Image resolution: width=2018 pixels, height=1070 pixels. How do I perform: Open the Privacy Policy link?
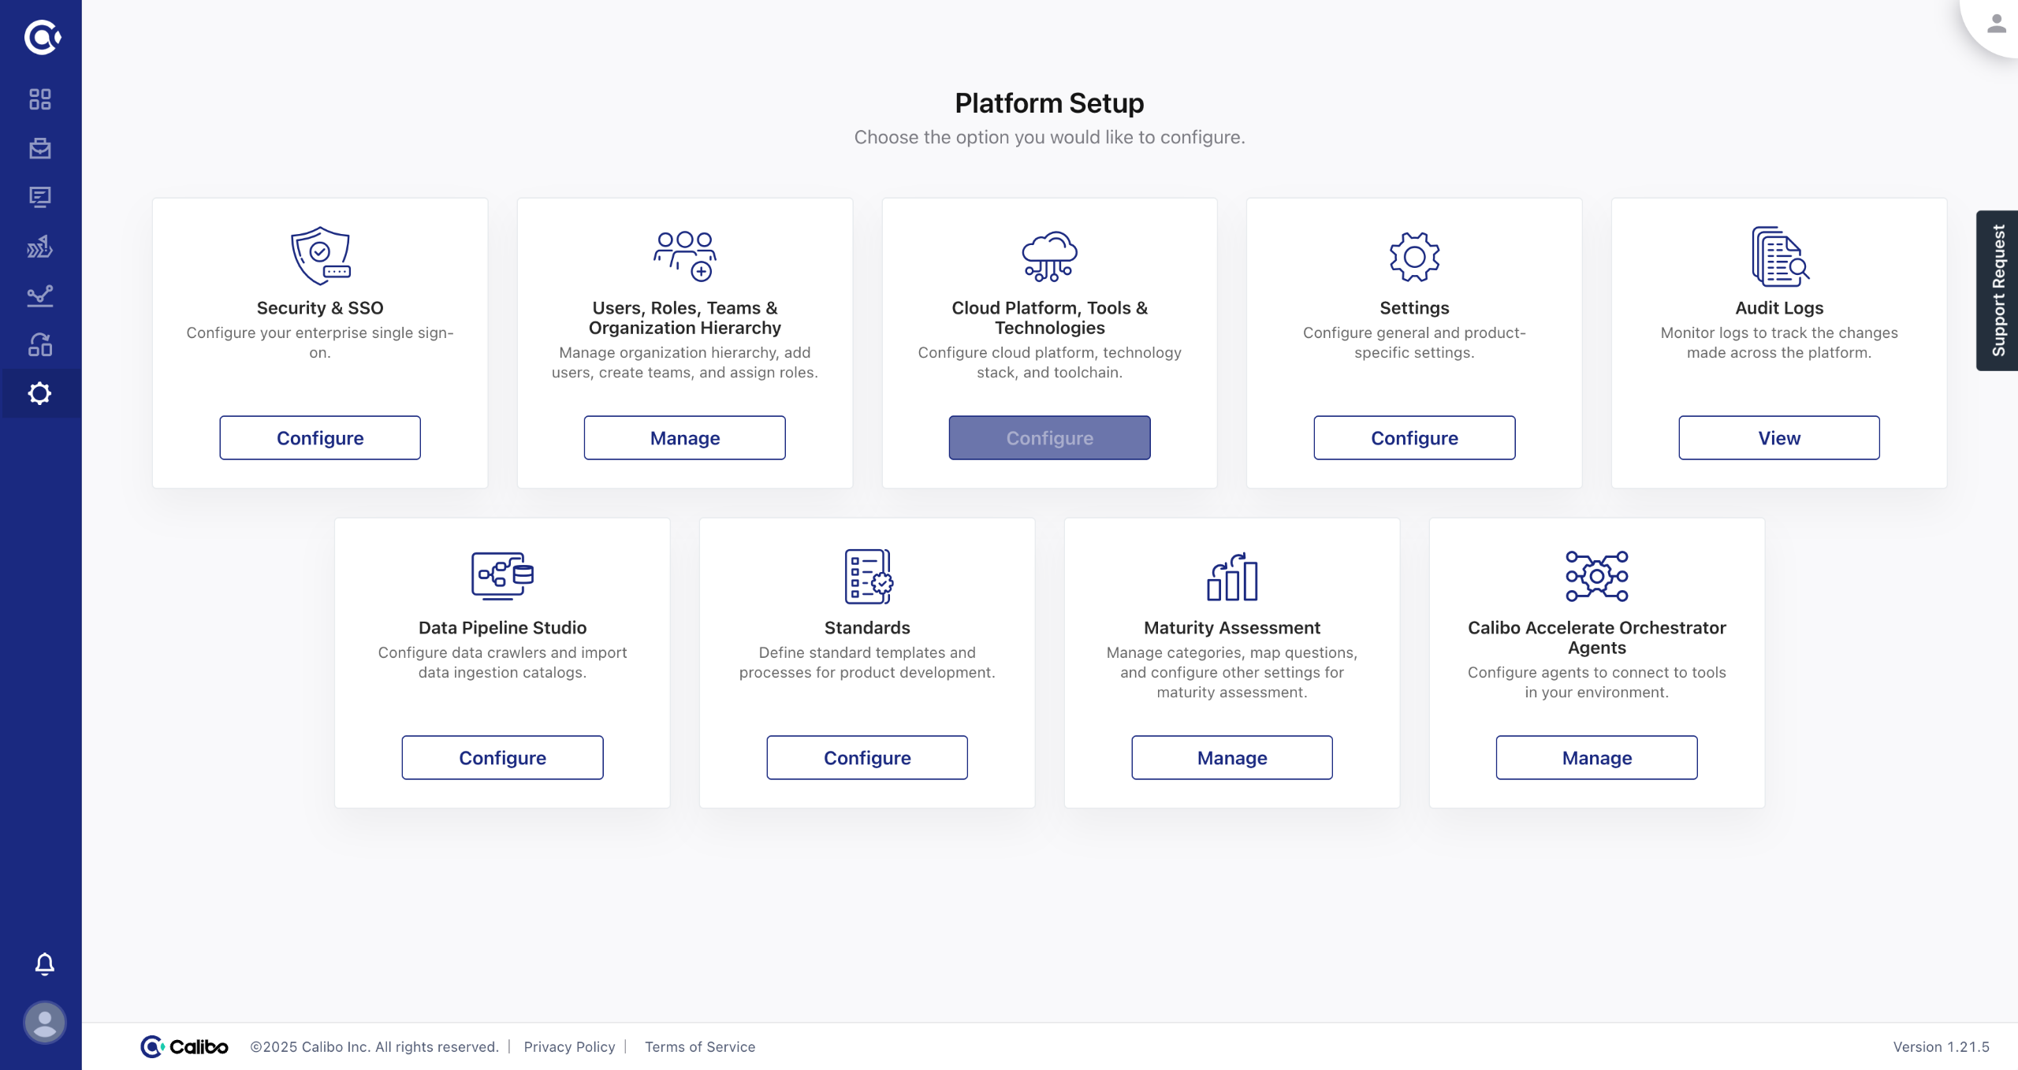569,1046
